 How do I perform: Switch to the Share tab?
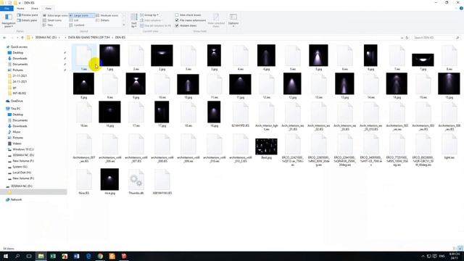click(x=35, y=9)
